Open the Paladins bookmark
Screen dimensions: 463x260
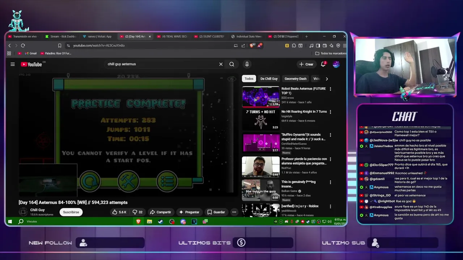pyautogui.click(x=56, y=53)
